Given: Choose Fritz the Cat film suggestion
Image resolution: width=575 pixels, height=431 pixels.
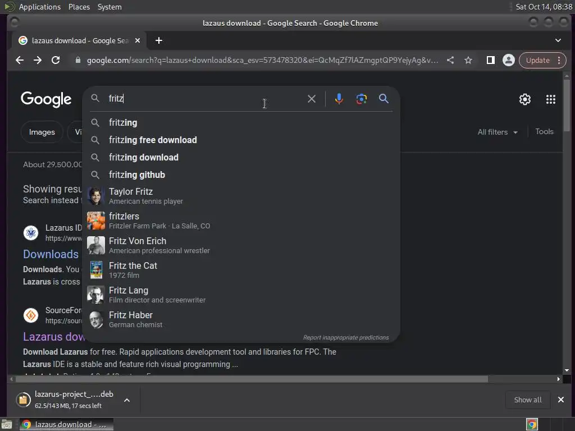Looking at the screenshot, I should coord(241,270).
